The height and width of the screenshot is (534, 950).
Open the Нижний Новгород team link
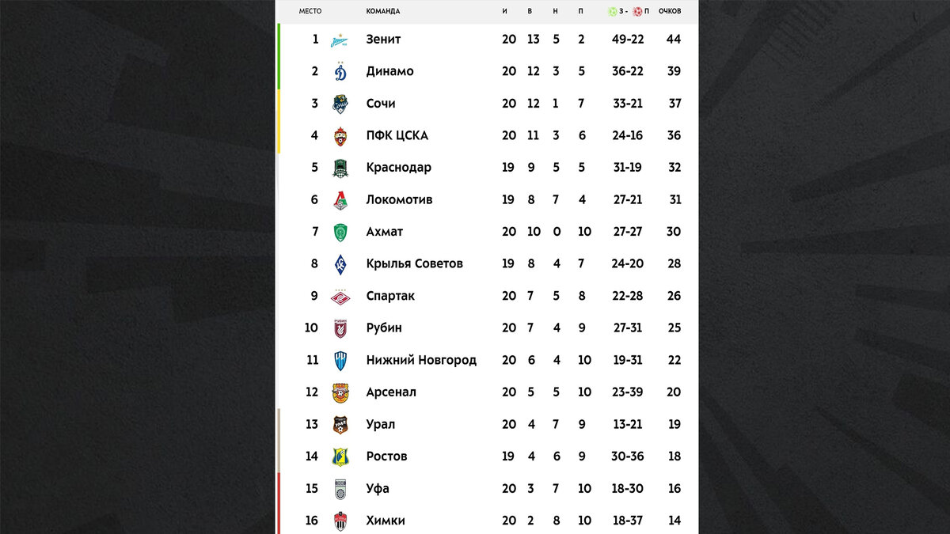(421, 360)
